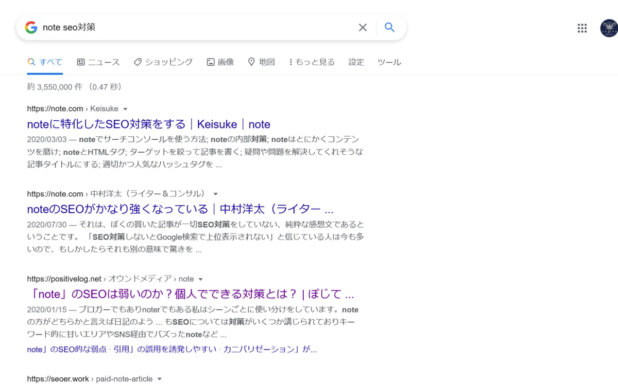618x386 pixels.
Task: Click the '2020/07/30' snippet date
Action: point(46,225)
